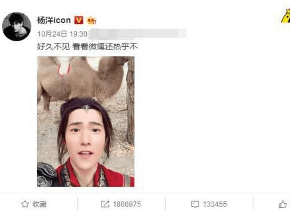Viewport: 290px width, 211px height.
Task: Open the 10月24日 19:30 timestamp link
Action: tap(62, 34)
